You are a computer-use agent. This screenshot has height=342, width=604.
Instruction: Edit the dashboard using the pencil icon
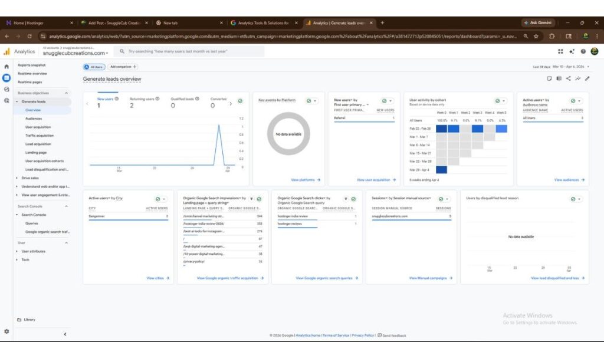tap(587, 78)
